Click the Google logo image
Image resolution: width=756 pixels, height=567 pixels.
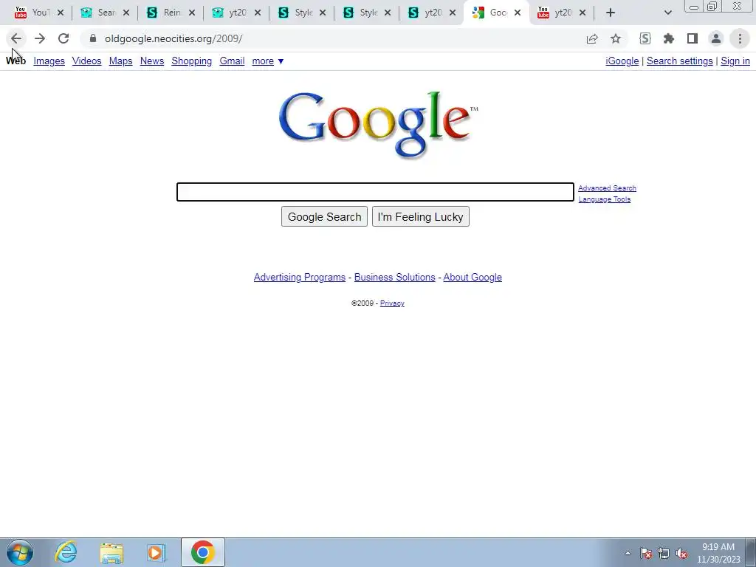379,124
